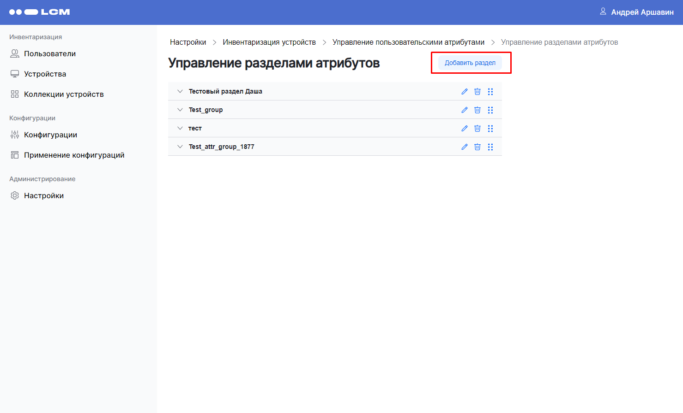
Task: Edit the 'Test_attr_group_1877' section
Action: tap(465, 147)
